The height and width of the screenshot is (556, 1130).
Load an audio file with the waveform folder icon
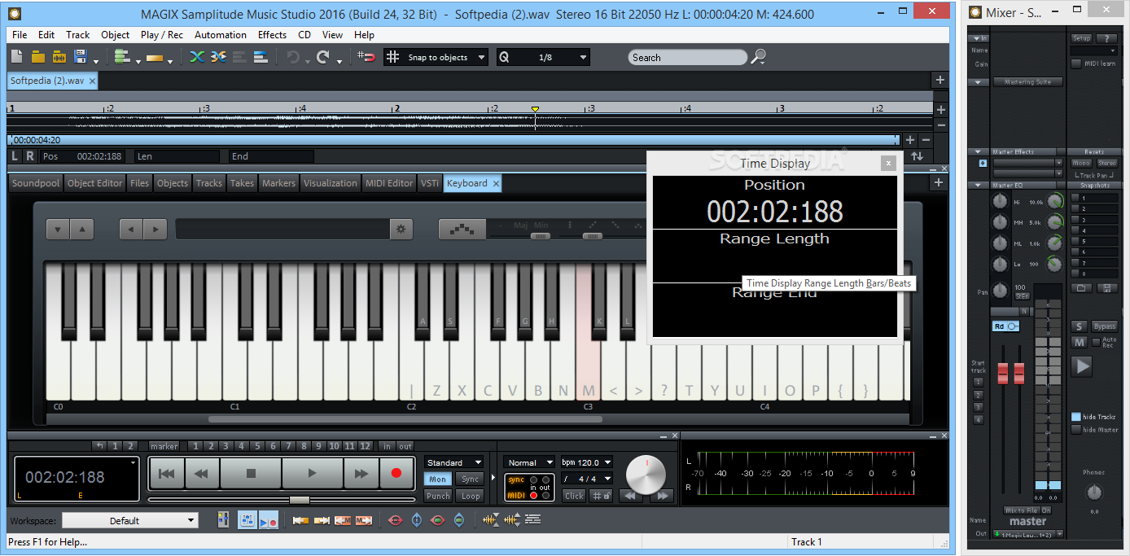coord(59,57)
